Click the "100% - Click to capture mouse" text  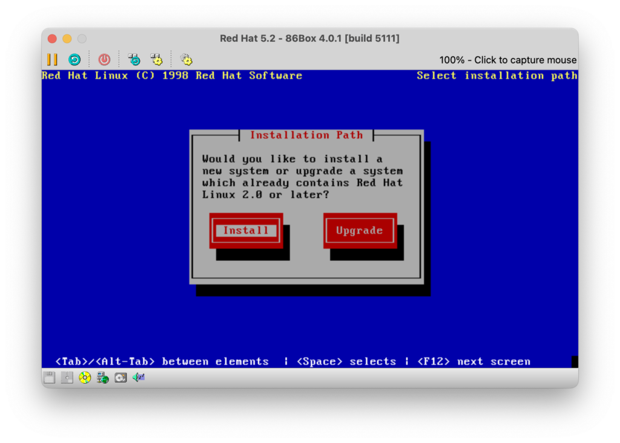click(x=508, y=60)
